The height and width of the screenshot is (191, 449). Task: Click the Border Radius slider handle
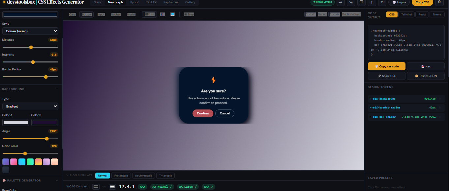(x=46, y=77)
